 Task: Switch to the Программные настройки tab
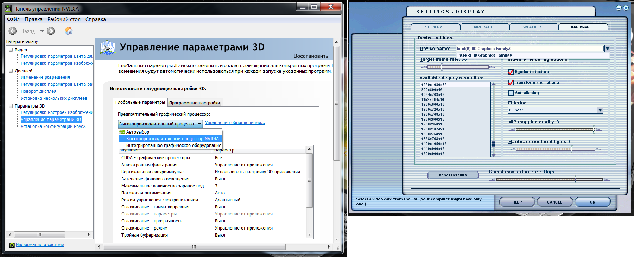(x=195, y=103)
